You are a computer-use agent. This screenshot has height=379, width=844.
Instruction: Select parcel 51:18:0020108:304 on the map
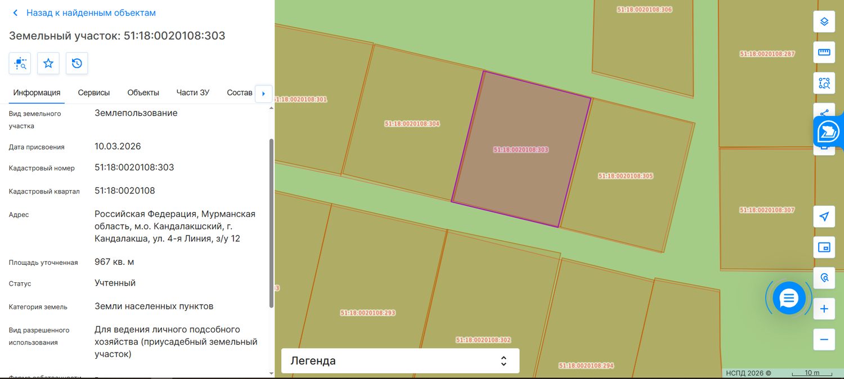(412, 123)
